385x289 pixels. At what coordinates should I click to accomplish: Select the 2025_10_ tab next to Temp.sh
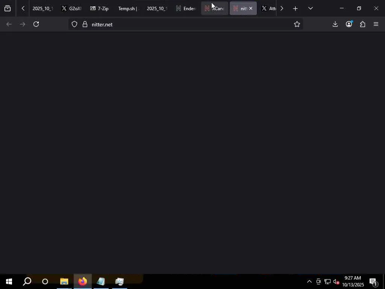pos(157,9)
